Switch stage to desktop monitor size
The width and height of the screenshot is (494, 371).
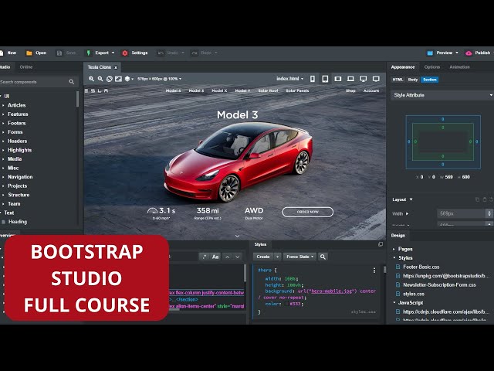point(364,79)
